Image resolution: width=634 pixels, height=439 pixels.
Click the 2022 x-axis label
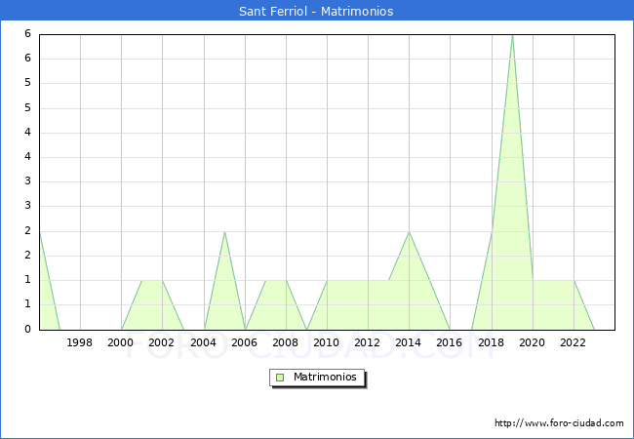[573, 342]
